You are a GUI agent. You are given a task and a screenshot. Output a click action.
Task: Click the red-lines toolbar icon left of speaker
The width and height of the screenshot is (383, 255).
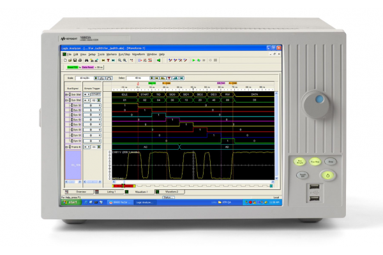click(150, 61)
